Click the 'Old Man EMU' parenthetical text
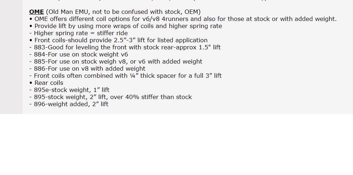 click(x=123, y=12)
